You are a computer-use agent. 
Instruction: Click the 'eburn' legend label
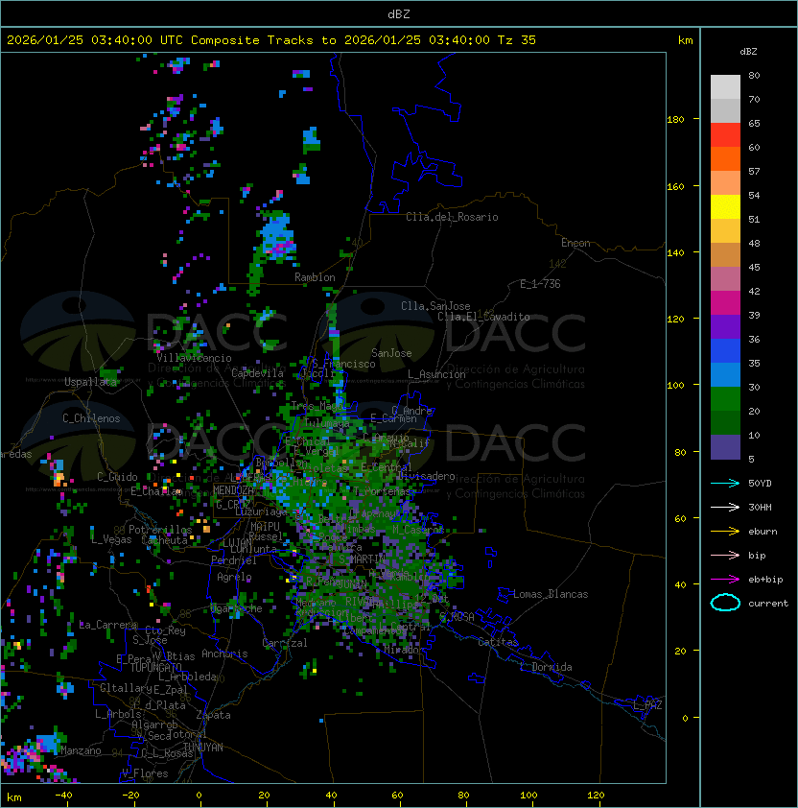763,532
